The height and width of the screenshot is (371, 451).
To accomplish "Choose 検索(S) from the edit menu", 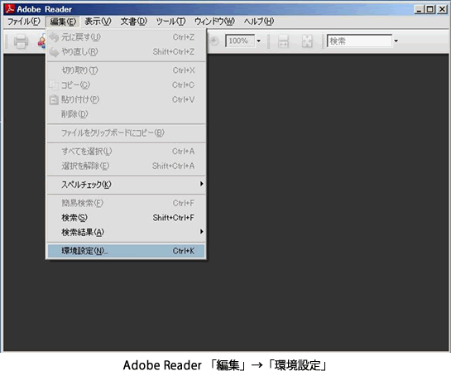I will [126, 218].
